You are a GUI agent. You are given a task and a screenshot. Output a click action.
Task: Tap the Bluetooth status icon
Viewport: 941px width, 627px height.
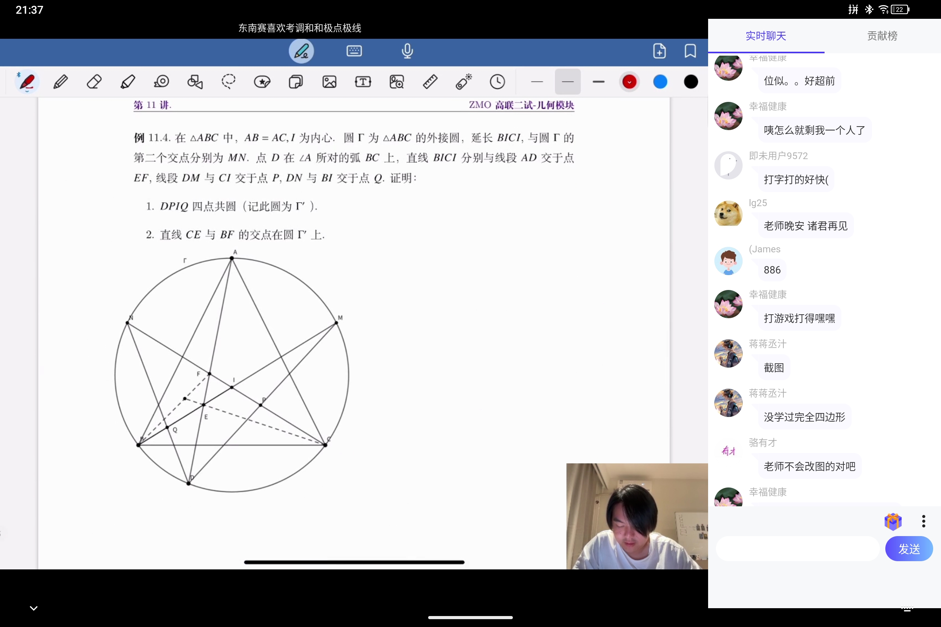pos(868,9)
